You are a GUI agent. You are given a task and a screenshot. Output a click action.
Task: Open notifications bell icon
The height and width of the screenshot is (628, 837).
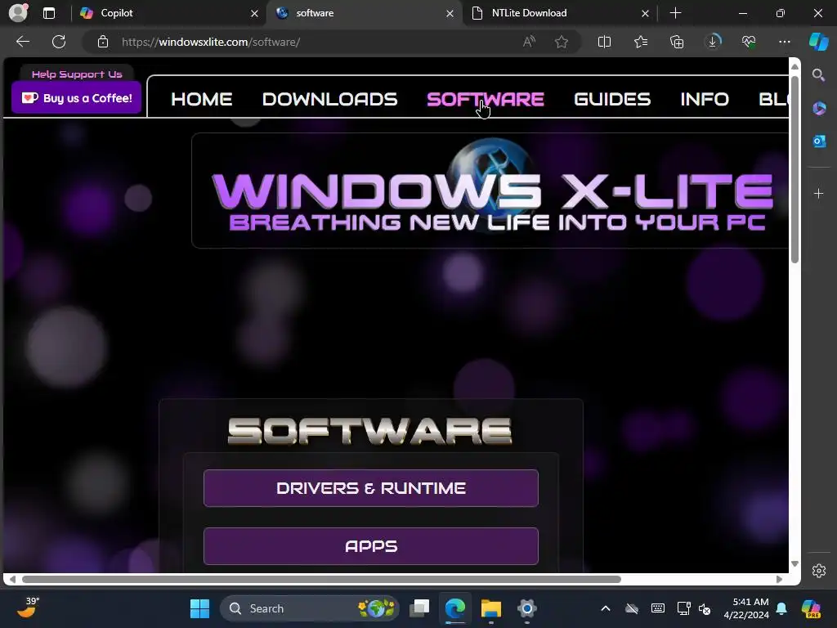pos(781,608)
